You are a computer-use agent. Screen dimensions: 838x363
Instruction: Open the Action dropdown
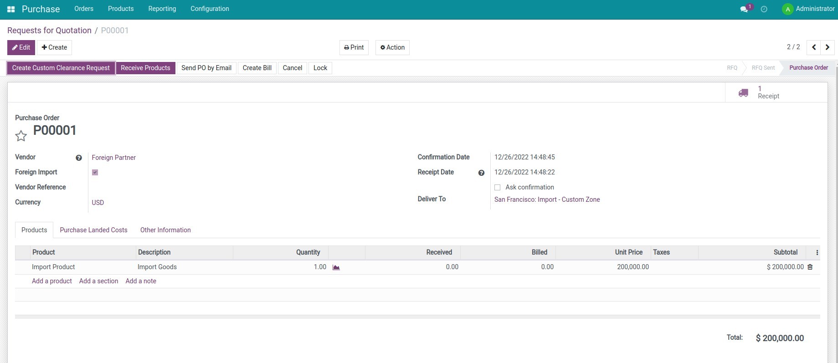pyautogui.click(x=392, y=47)
